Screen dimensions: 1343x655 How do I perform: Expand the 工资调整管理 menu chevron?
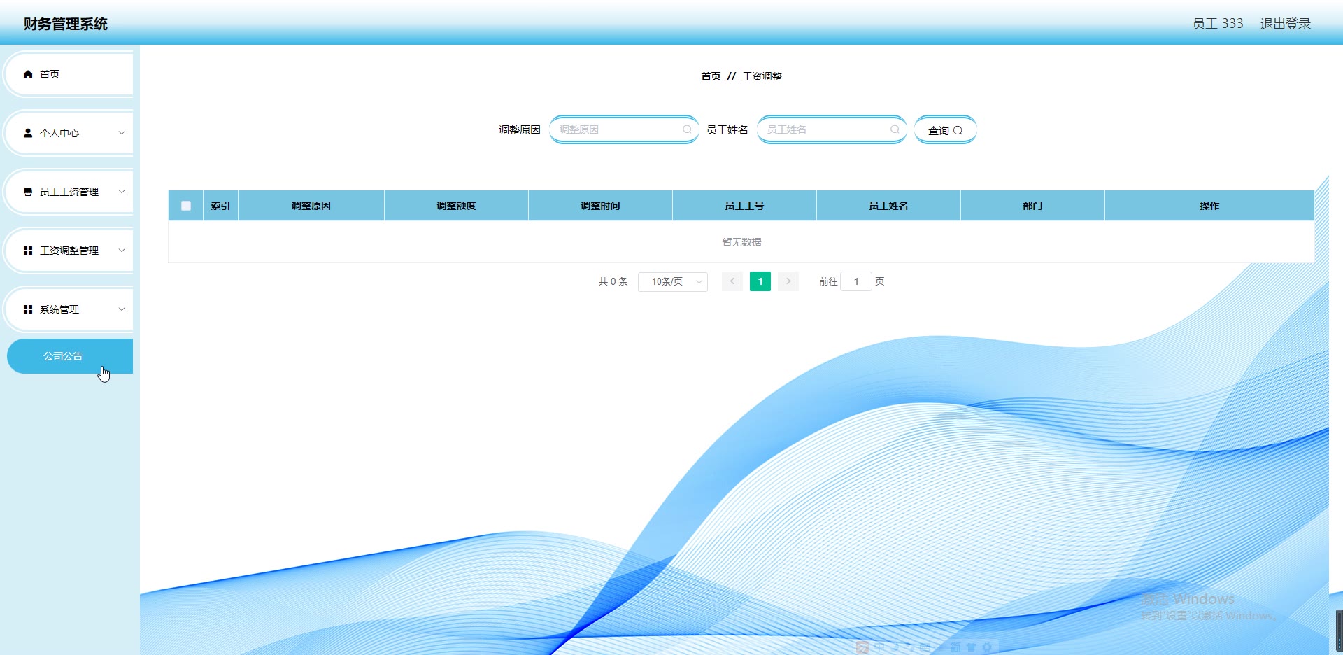click(122, 251)
